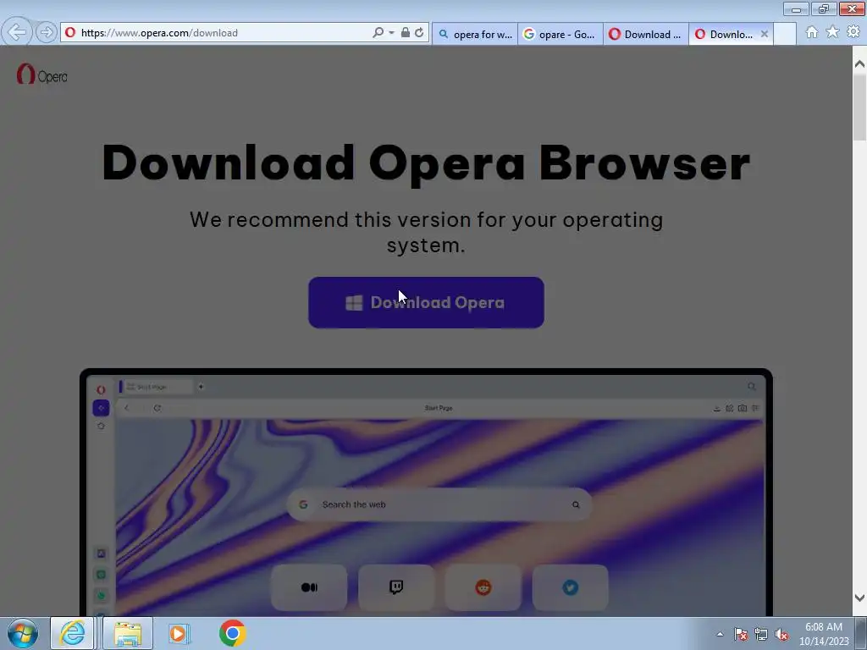Screen dimensions: 867x650
Task: Click the purple workspace icon in the preview sidebar
Action: [x=101, y=408]
